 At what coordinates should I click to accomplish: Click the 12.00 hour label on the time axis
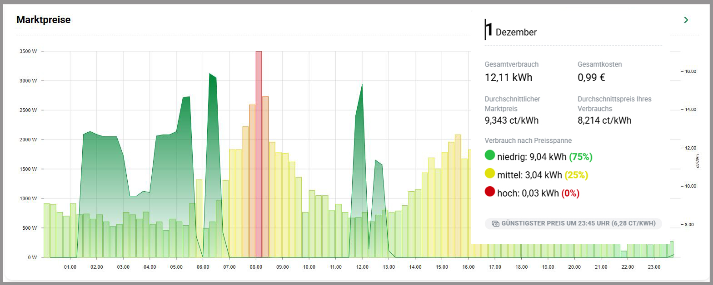[362, 267]
